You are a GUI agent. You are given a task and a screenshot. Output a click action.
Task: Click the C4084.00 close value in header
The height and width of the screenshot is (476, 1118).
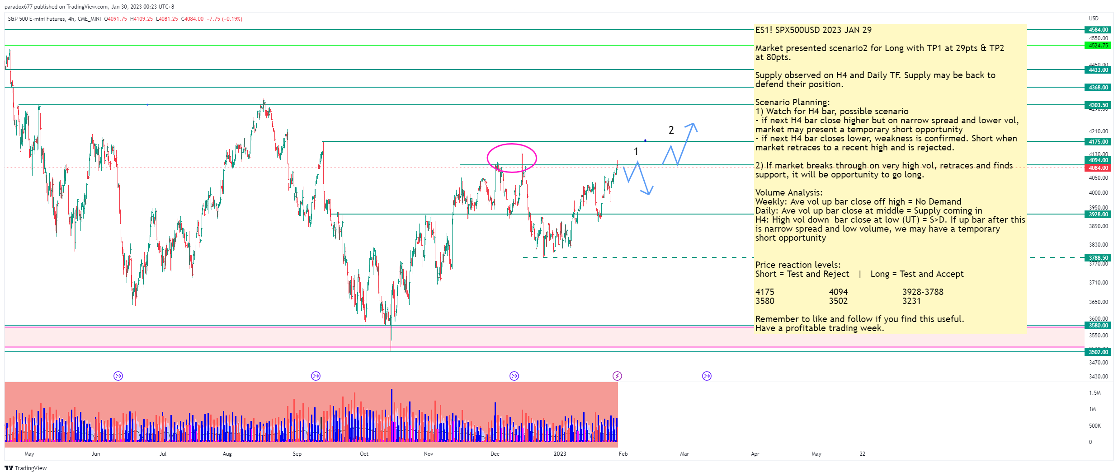point(193,19)
